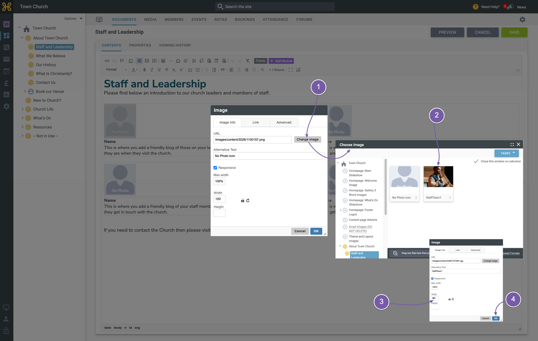Click the URL field in Image dialog
Image resolution: width=538 pixels, height=341 pixels.
pyautogui.click(x=252, y=140)
